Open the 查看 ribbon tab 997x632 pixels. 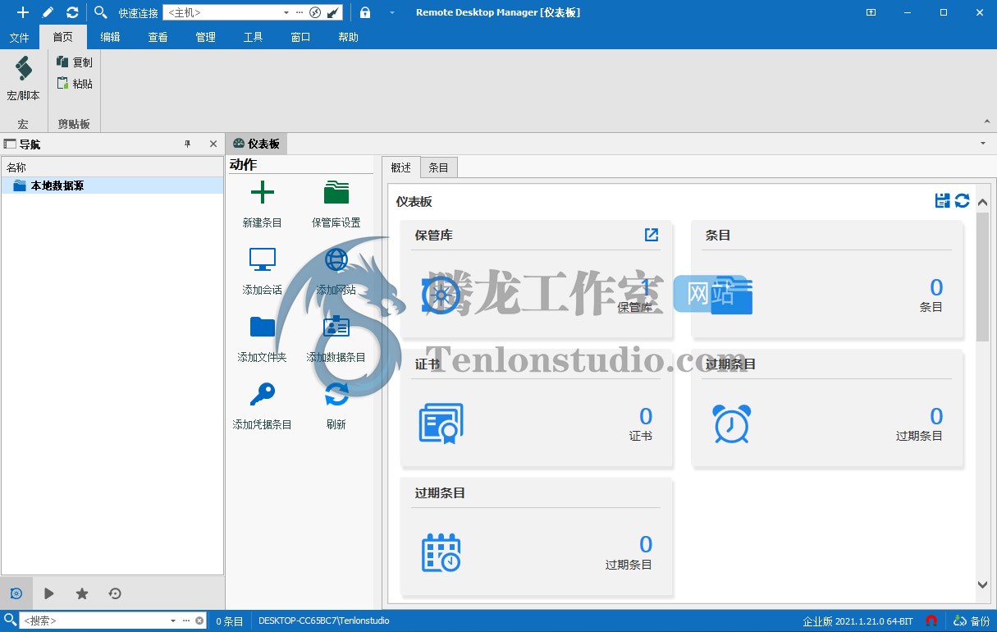click(x=158, y=37)
